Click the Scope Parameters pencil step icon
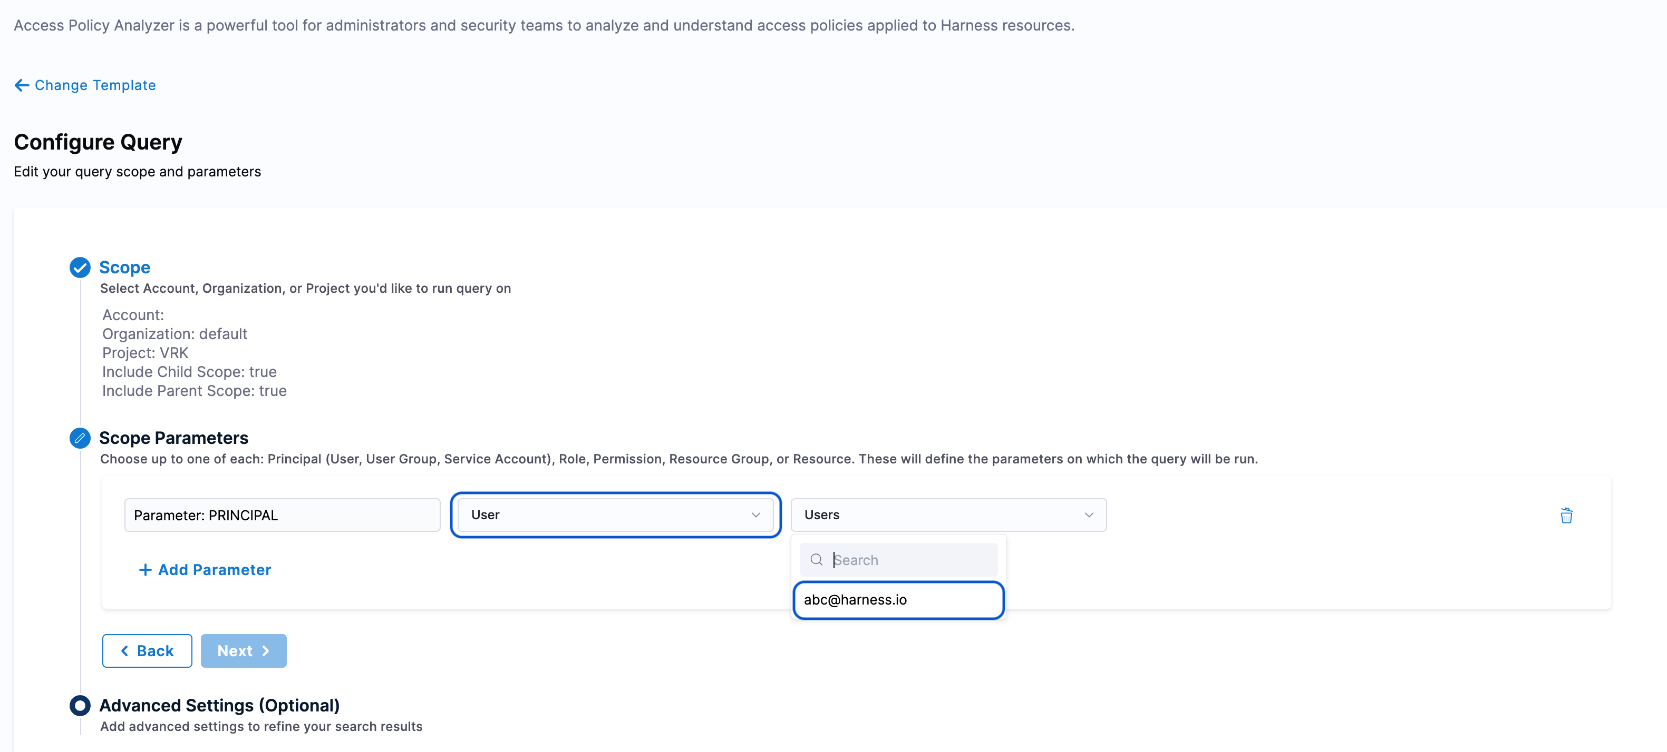This screenshot has width=1667, height=752. click(80, 438)
